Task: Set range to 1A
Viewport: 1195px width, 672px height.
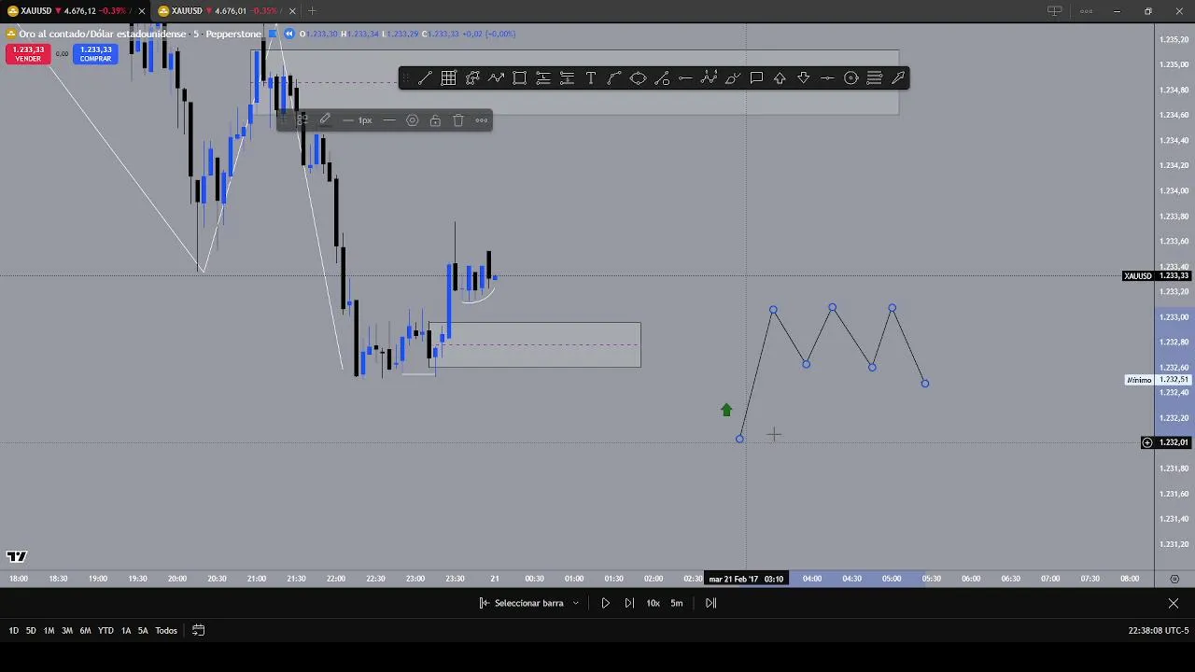Action: point(126,631)
